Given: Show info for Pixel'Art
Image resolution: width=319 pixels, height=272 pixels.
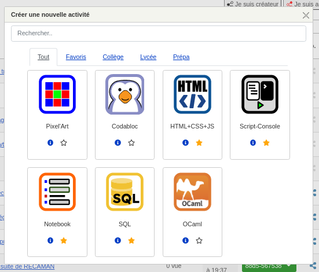Looking at the screenshot, I should pyautogui.click(x=50, y=142).
